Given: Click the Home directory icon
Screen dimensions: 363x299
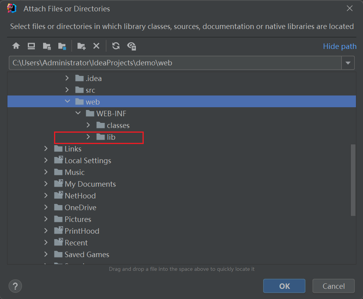Looking at the screenshot, I should (16, 46).
